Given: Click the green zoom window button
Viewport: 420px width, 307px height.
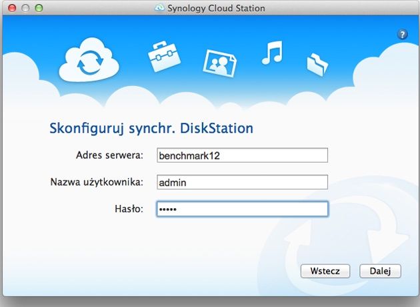Looking at the screenshot, I should [x=39, y=8].
